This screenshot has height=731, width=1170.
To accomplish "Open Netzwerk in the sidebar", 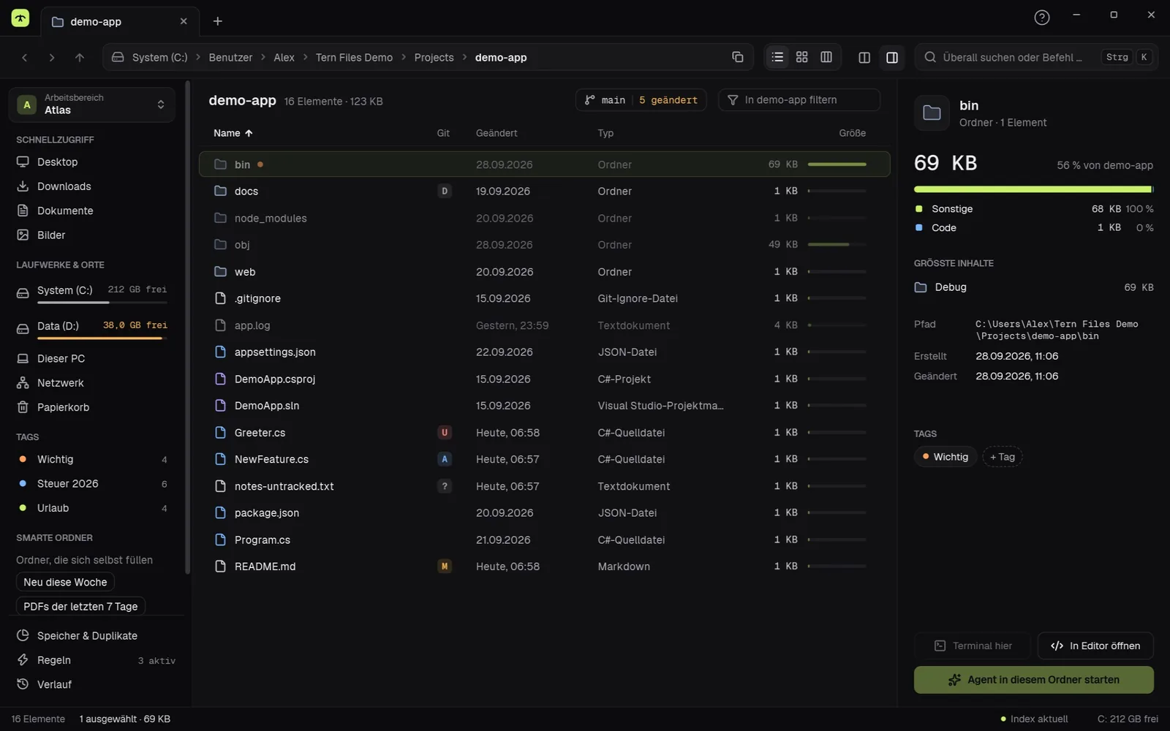I will 92,383.
